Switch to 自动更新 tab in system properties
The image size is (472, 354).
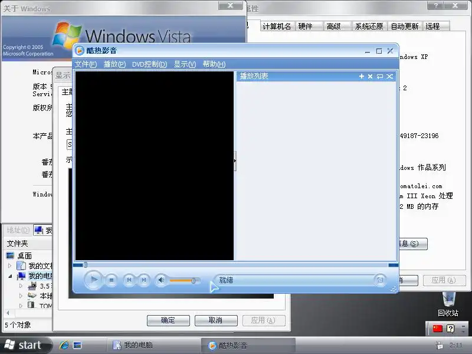point(405,26)
